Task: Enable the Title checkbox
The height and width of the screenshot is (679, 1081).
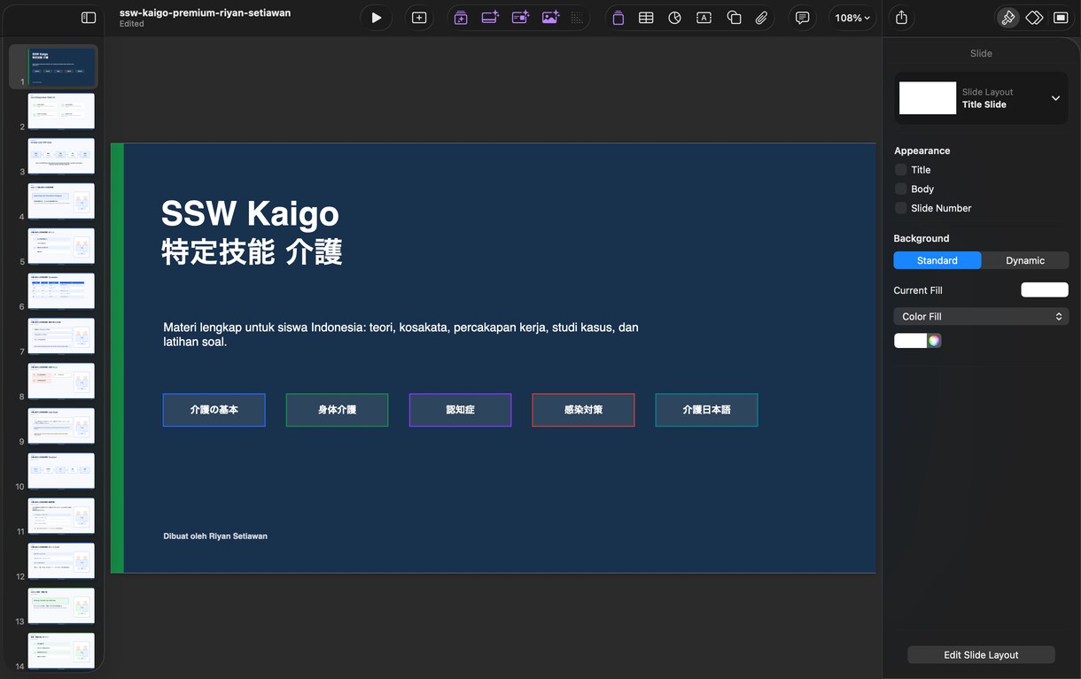Action: click(900, 170)
